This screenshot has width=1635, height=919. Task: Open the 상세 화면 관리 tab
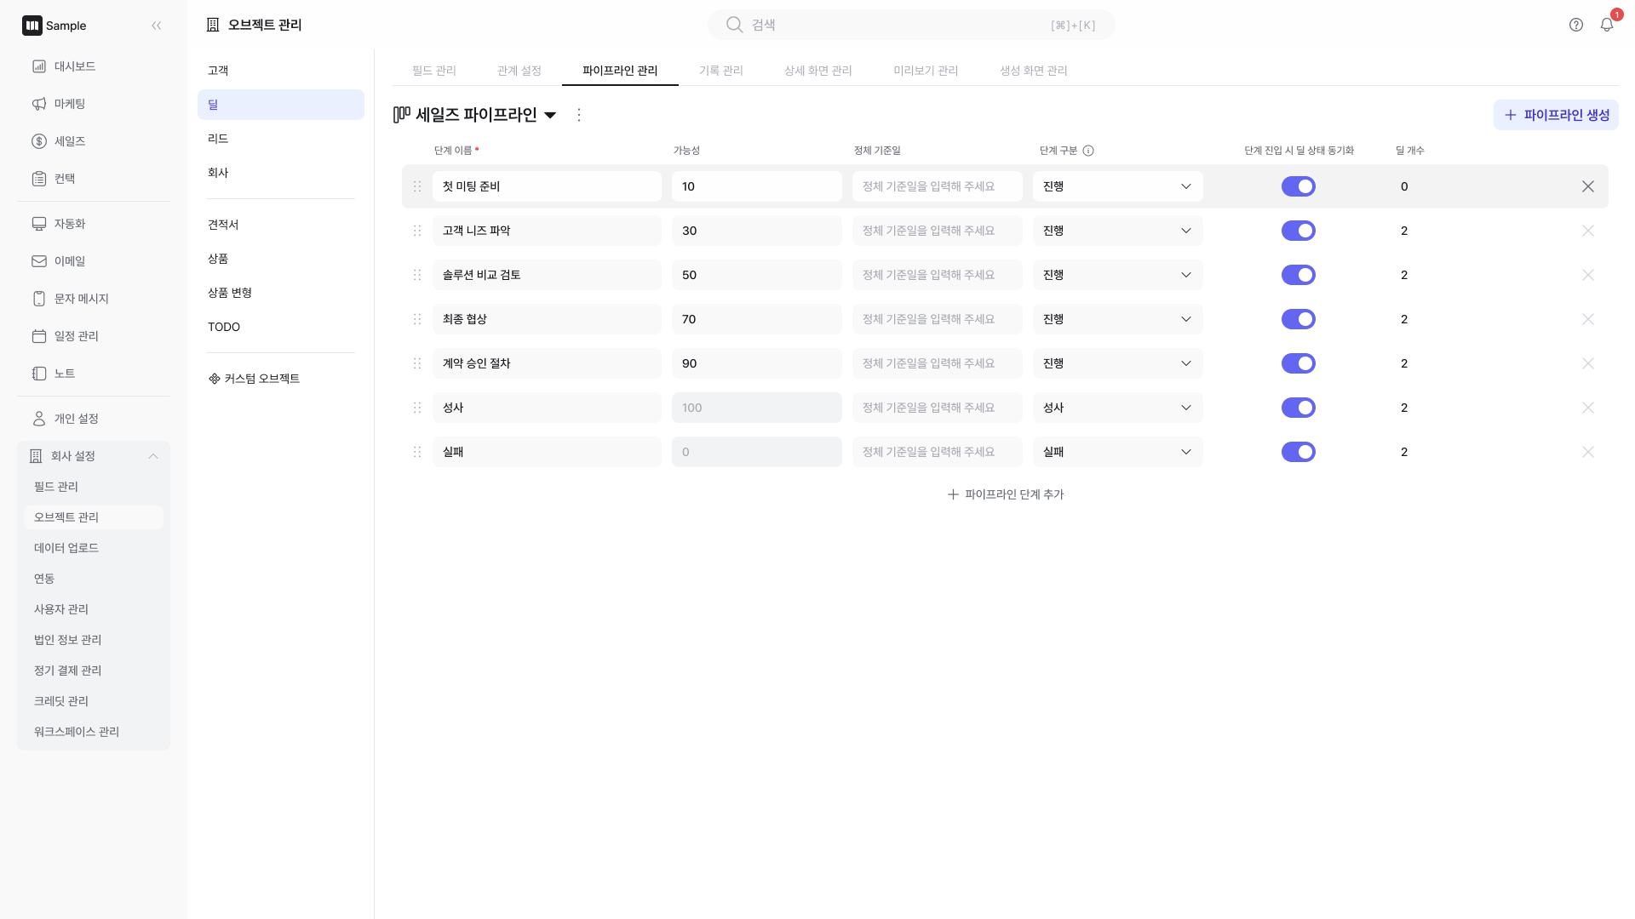[817, 71]
